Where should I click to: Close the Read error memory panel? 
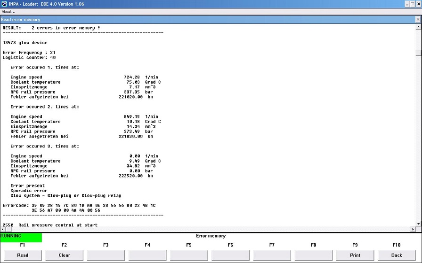(418, 19)
